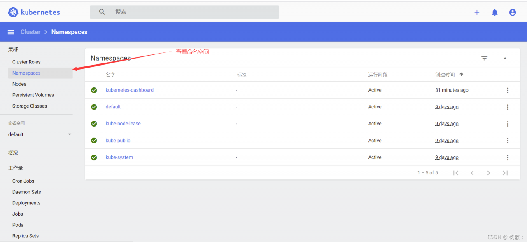Click '9 days ago' in kube-system row

click(447, 157)
